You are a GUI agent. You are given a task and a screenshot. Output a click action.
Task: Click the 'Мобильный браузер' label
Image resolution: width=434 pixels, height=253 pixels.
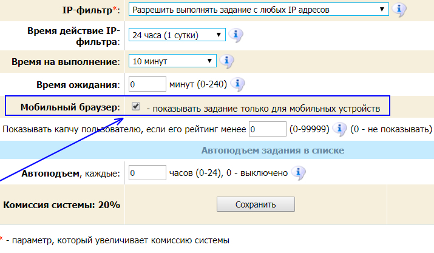tap(69, 107)
